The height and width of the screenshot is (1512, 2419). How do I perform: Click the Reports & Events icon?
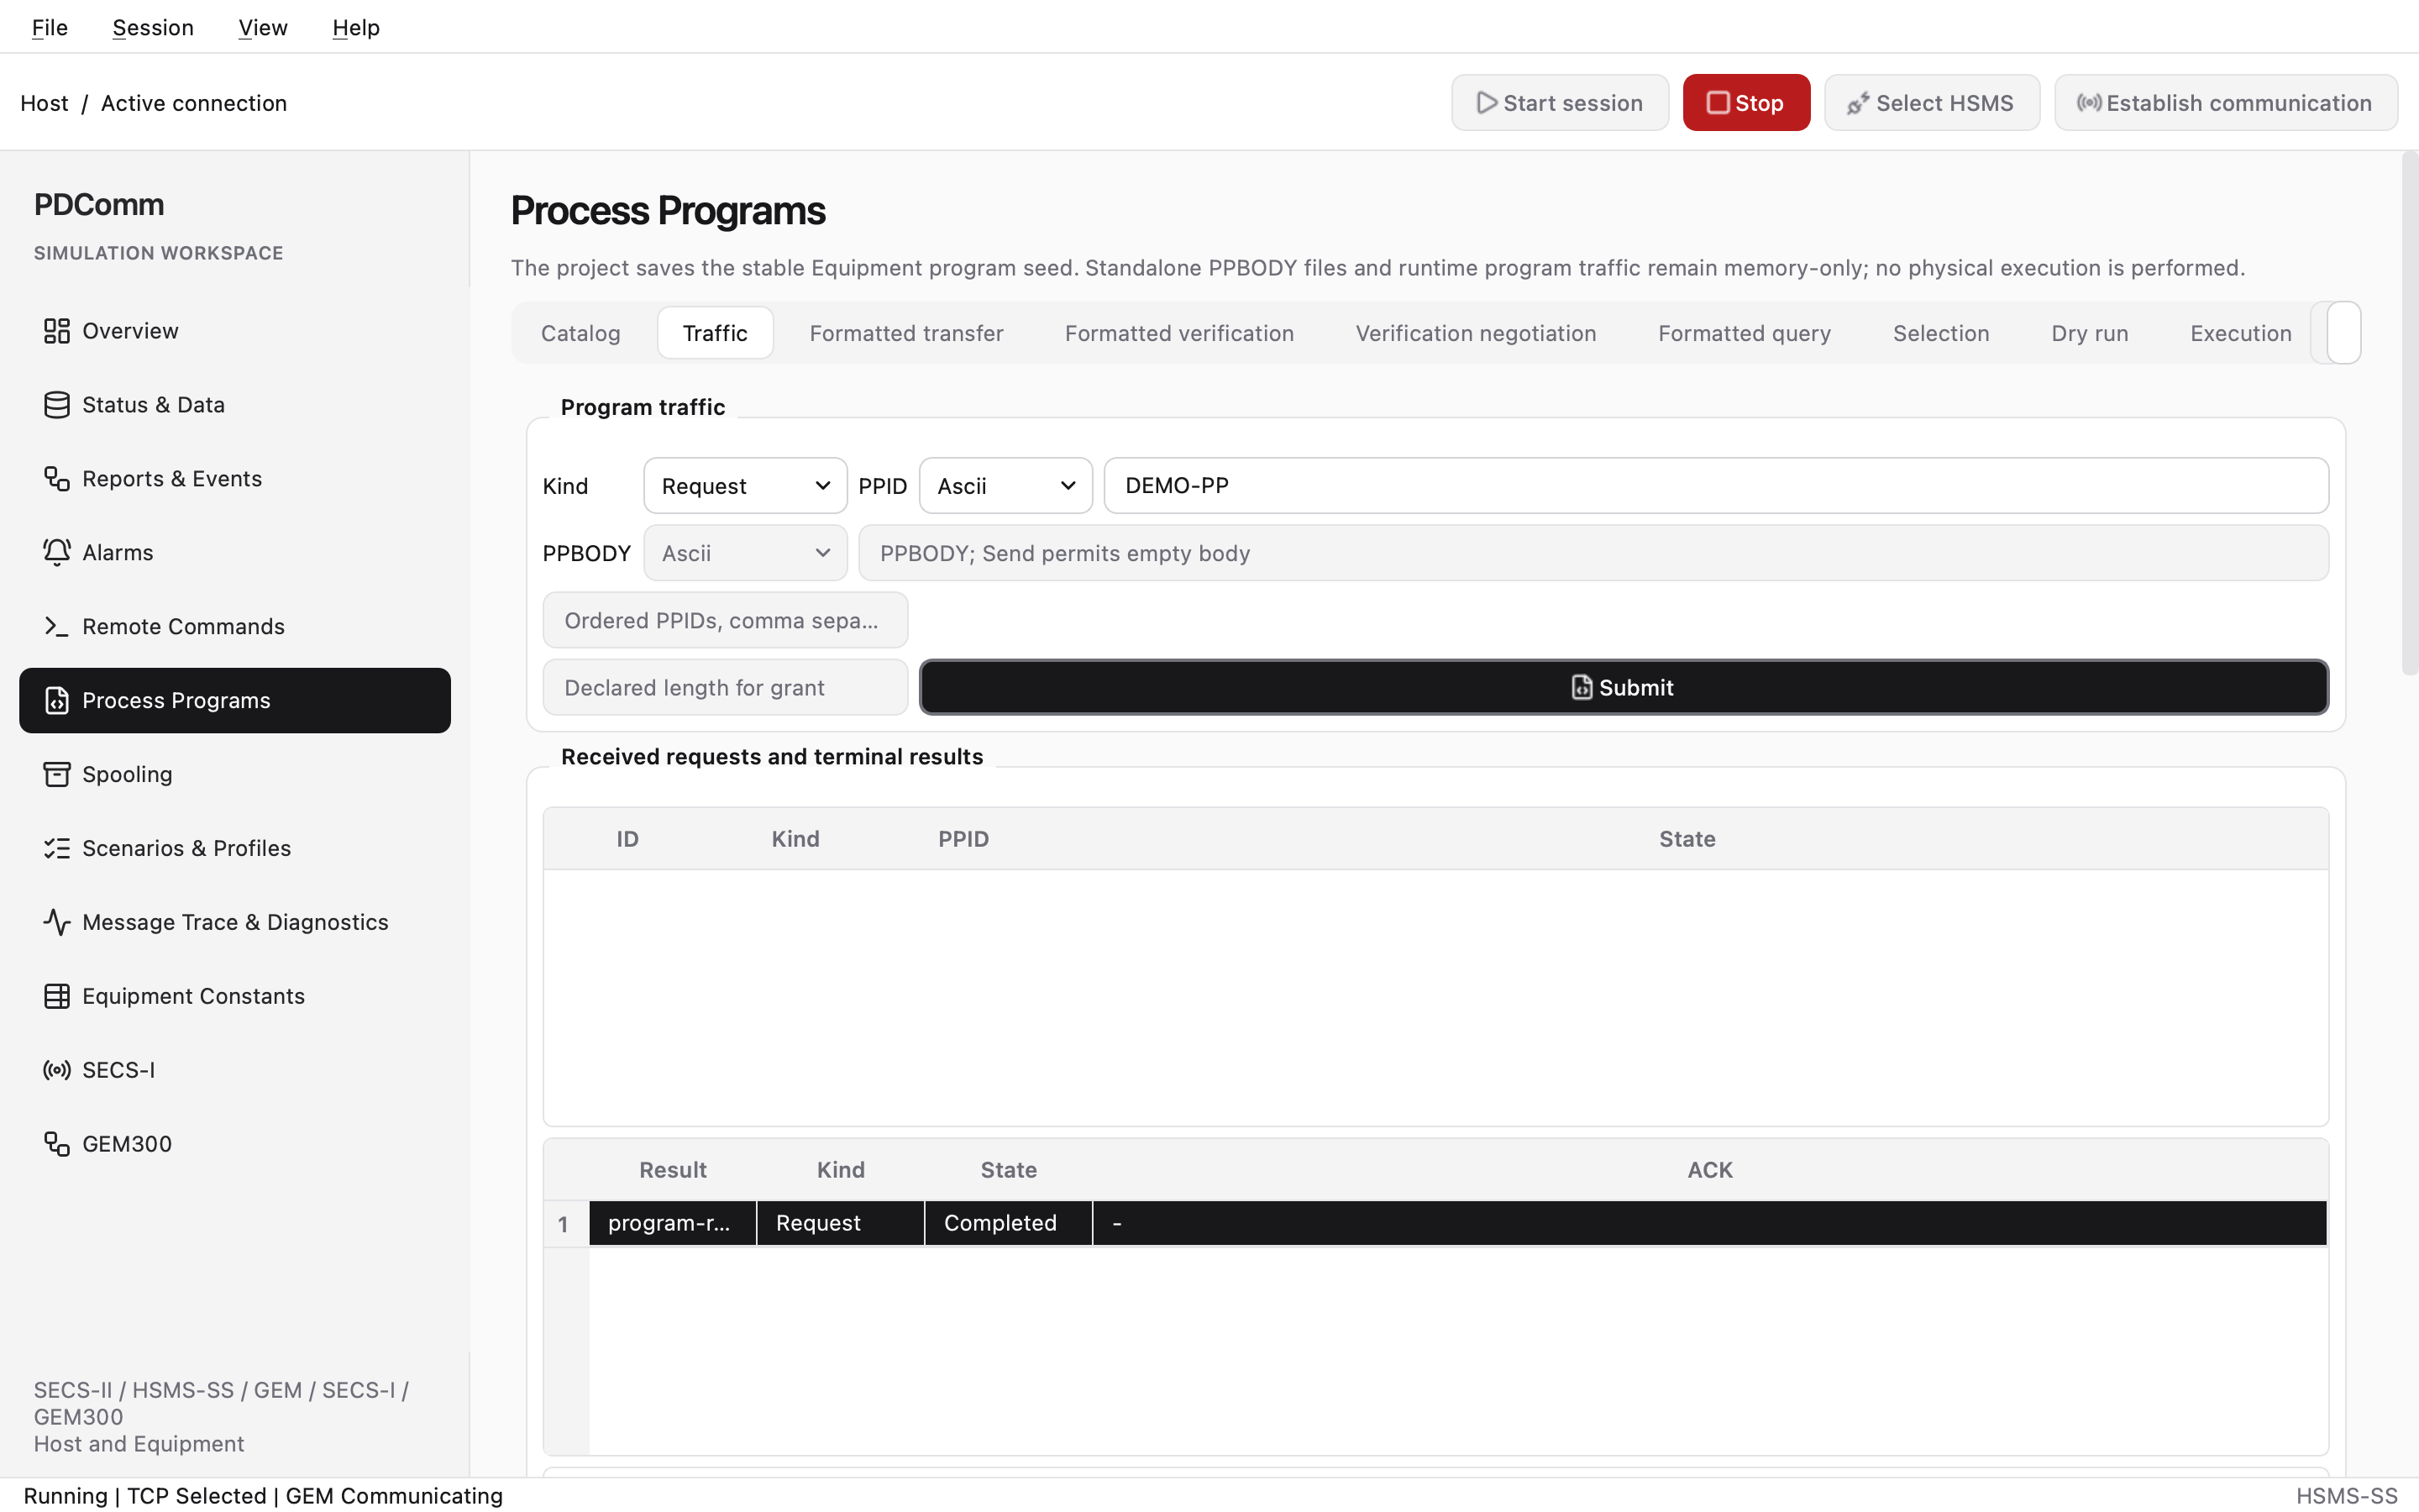coord(56,479)
